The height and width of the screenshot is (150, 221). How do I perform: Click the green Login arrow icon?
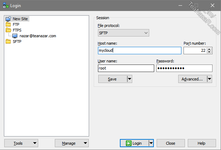tap(129, 143)
